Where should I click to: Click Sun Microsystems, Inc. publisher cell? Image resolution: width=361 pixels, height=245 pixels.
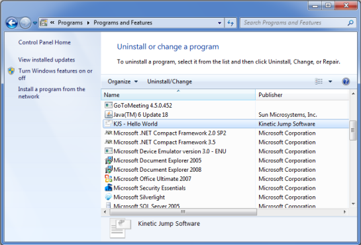pyautogui.click(x=287, y=115)
